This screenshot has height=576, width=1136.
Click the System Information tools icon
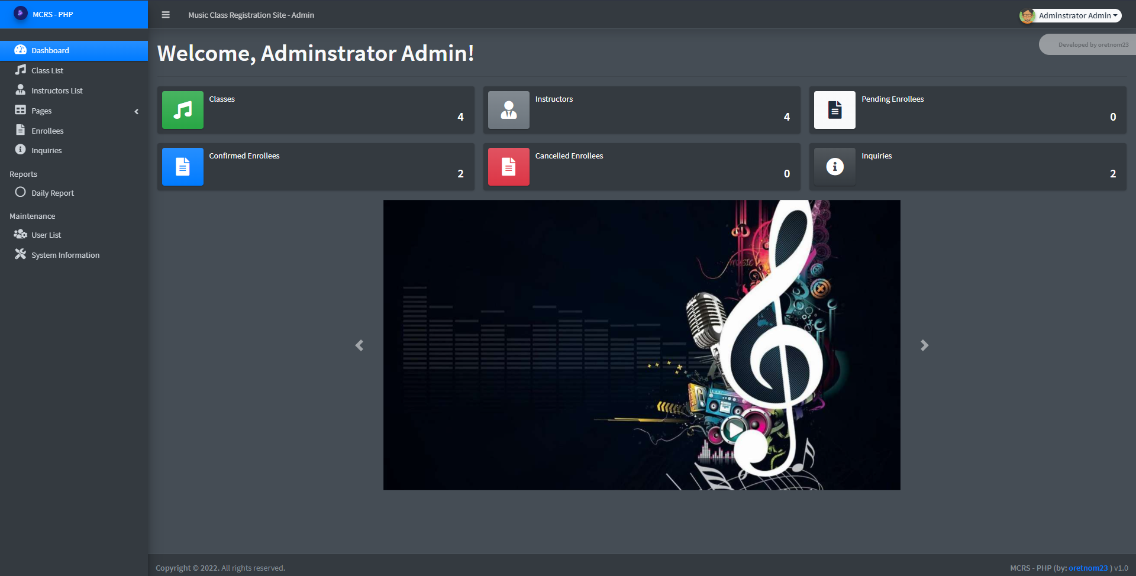21,254
